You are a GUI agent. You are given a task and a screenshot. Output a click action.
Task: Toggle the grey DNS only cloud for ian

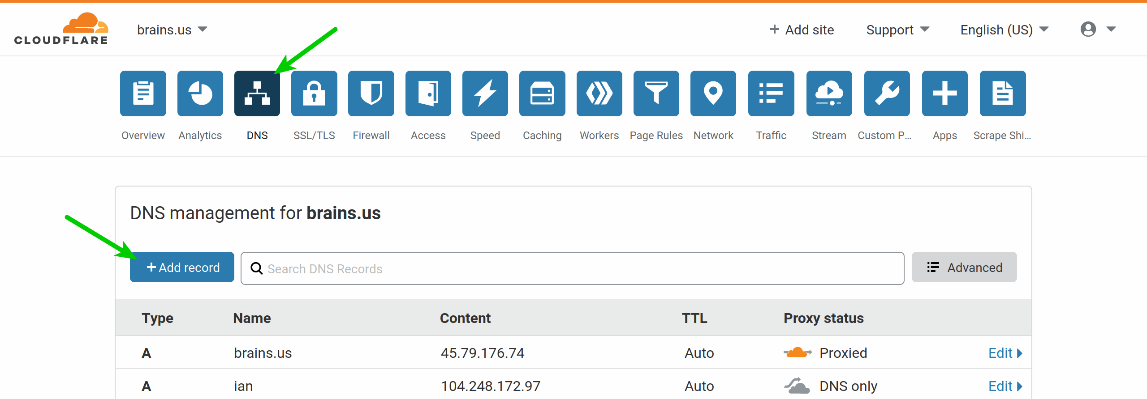tap(797, 386)
